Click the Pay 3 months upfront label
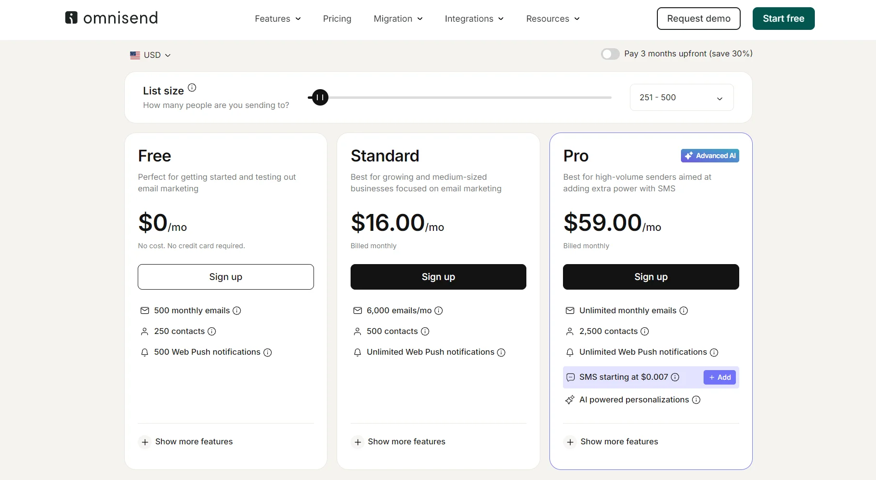The image size is (876, 480). (688, 53)
